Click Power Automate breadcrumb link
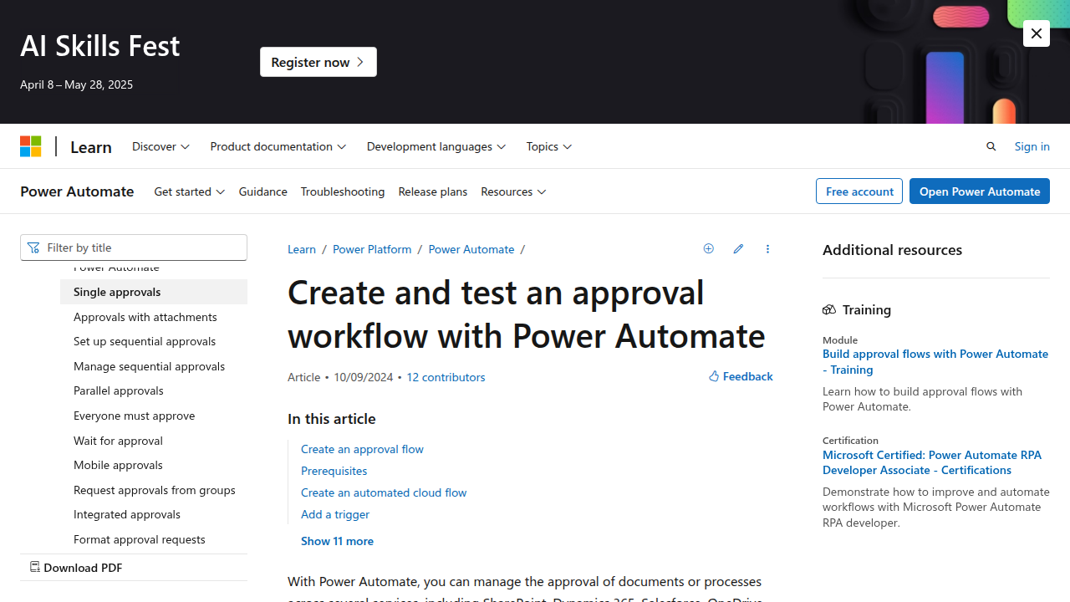This screenshot has width=1070, height=602. 471,249
